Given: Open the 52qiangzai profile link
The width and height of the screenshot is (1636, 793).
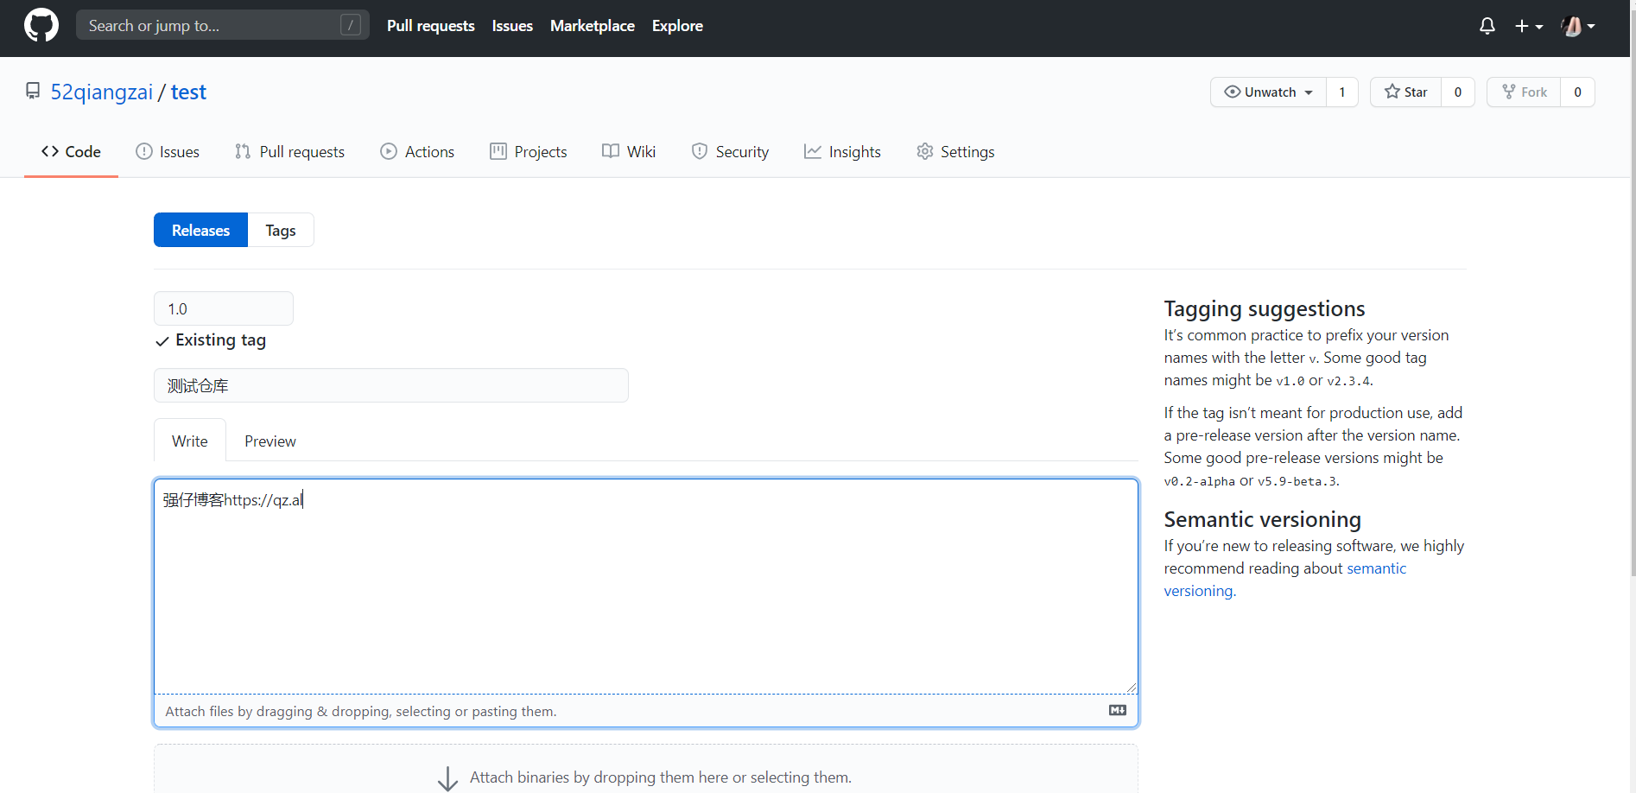Looking at the screenshot, I should 101,92.
